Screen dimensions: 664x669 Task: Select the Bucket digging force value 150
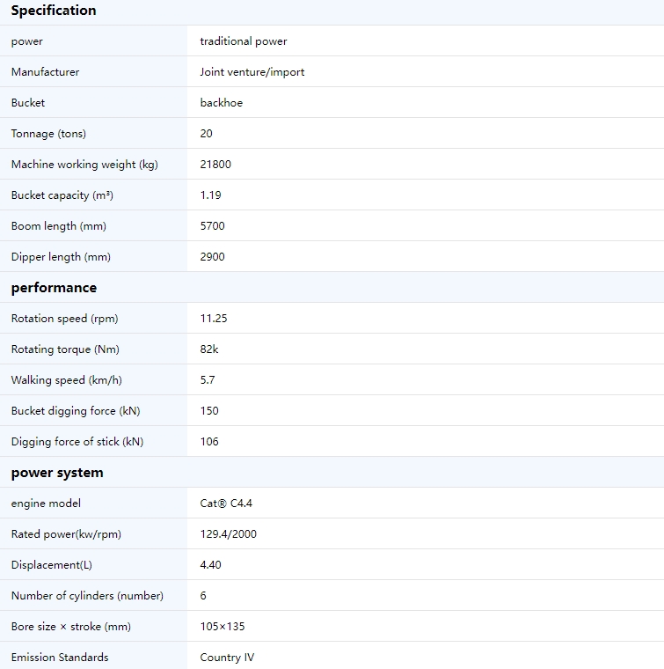click(209, 410)
